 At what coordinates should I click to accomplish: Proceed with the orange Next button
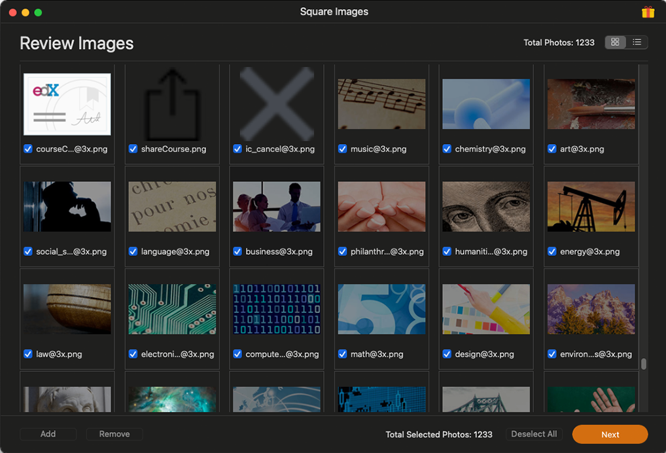tap(610, 434)
